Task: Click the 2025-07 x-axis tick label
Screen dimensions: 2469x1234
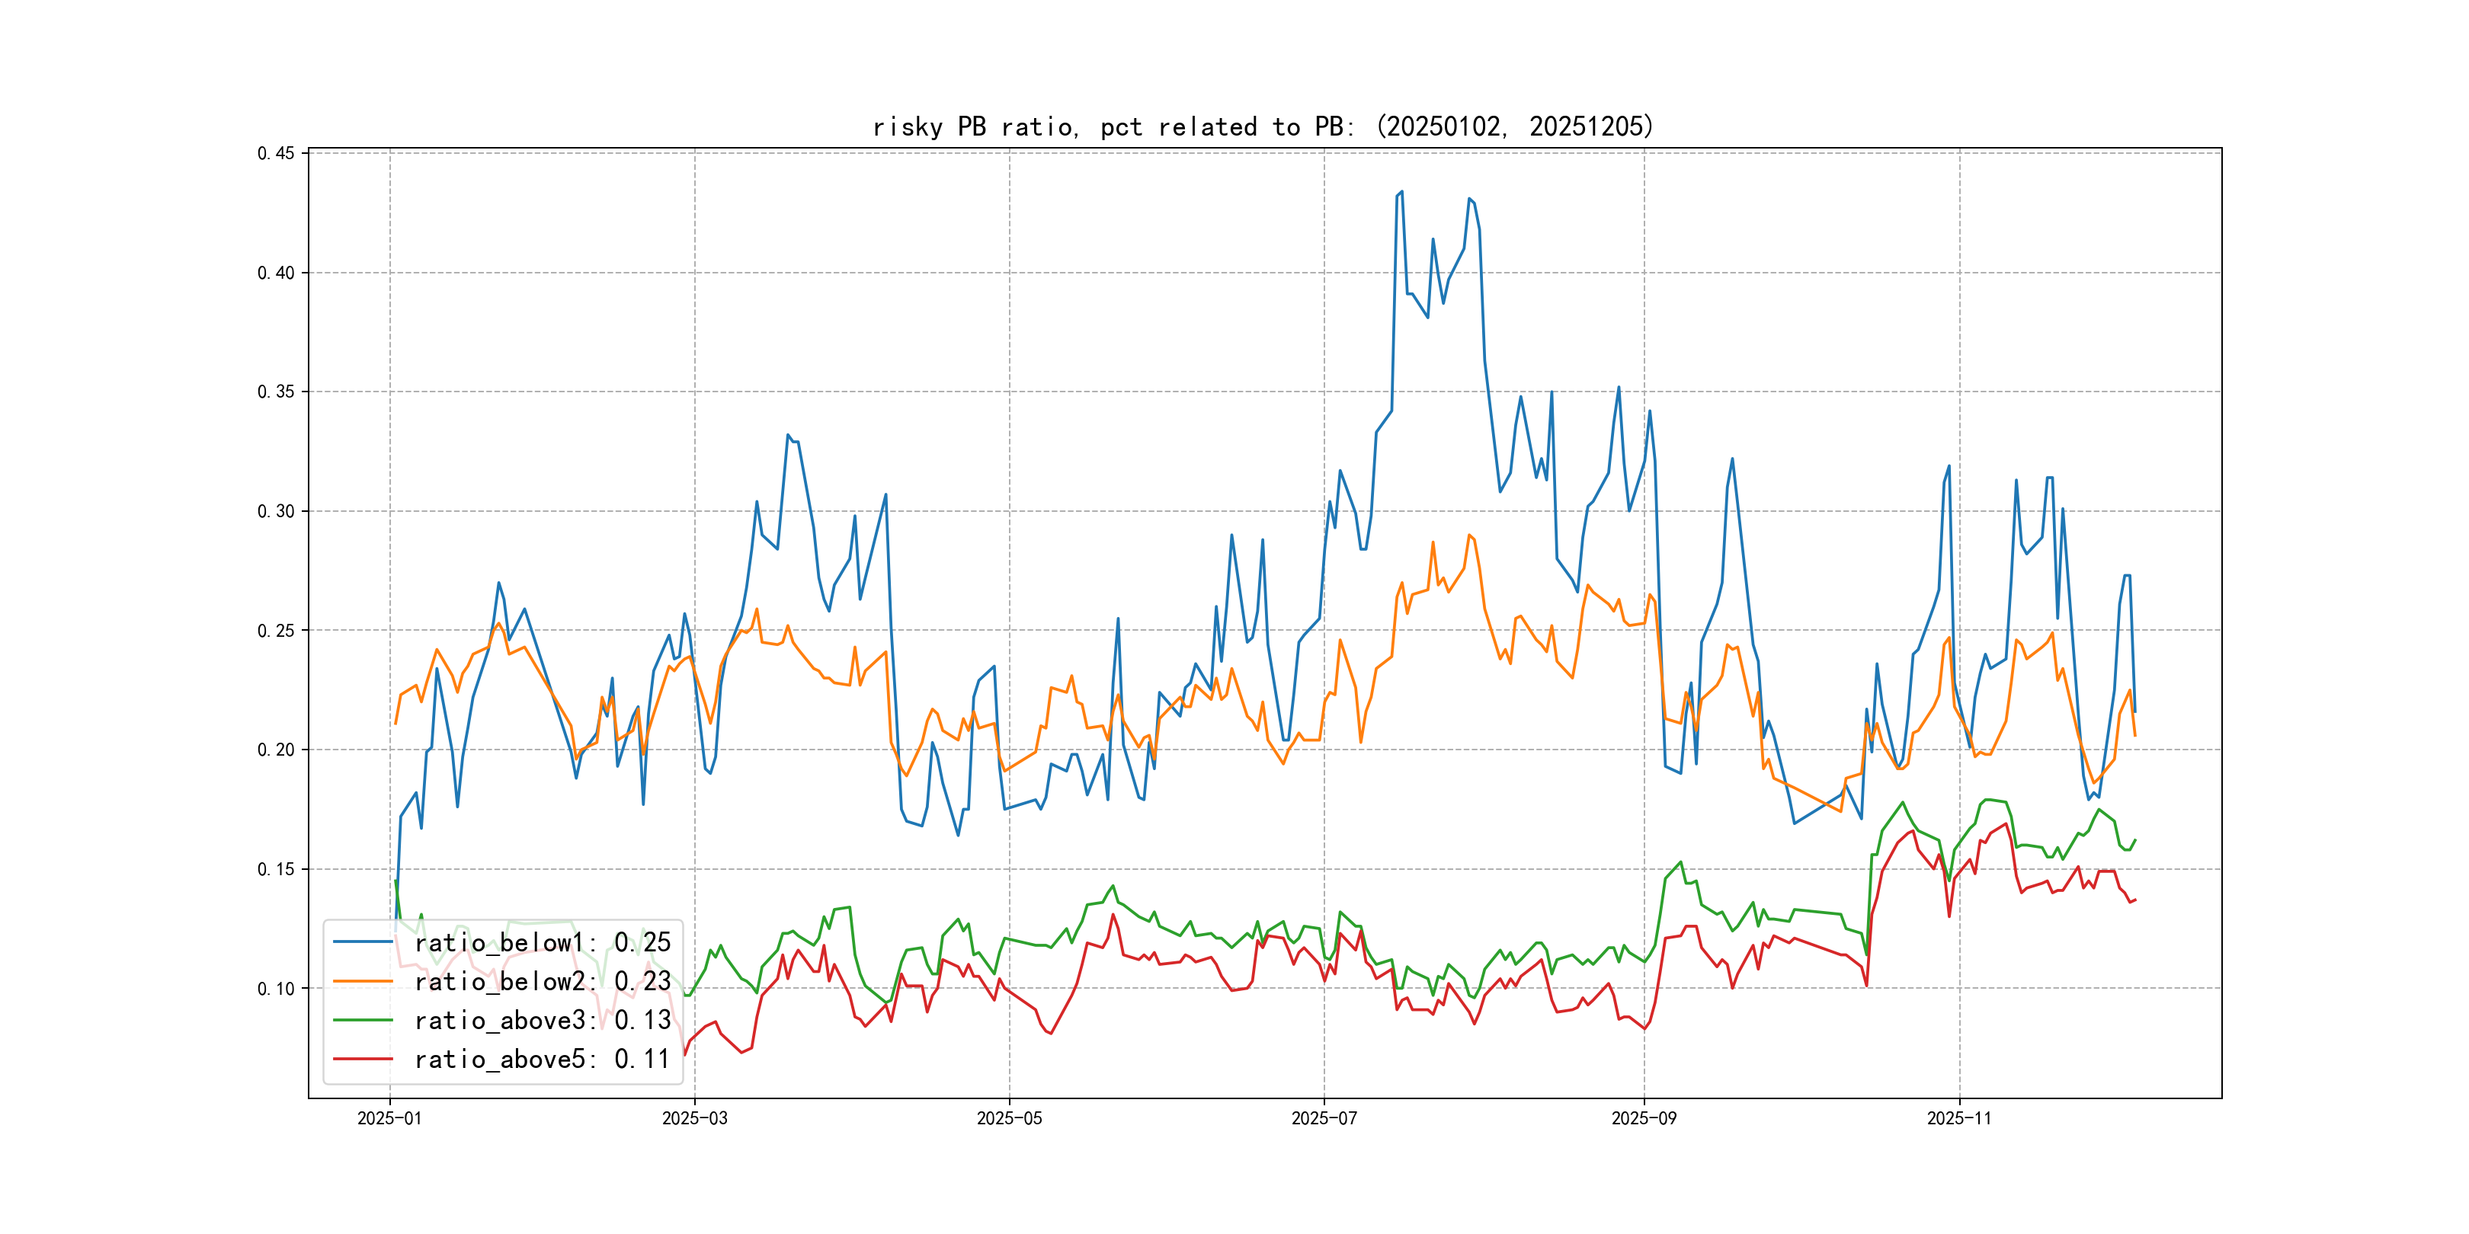Action: (x=1324, y=1119)
